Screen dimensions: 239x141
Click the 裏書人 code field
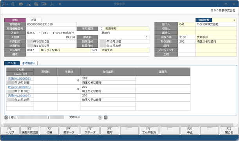pos(186,33)
